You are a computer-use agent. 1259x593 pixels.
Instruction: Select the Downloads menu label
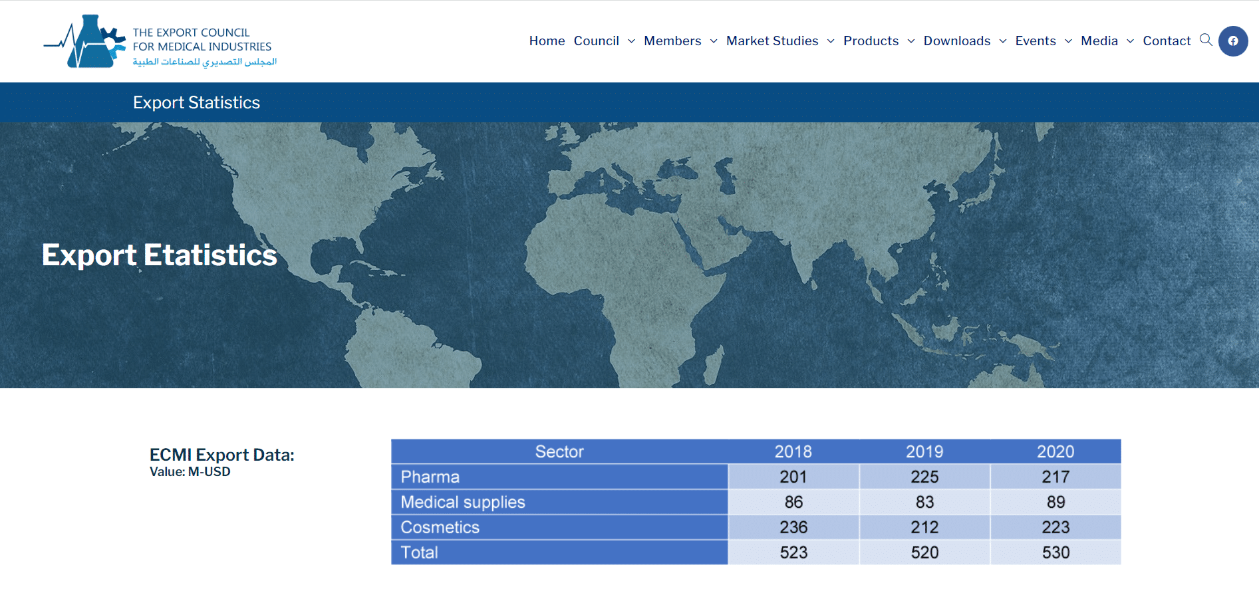tap(956, 41)
